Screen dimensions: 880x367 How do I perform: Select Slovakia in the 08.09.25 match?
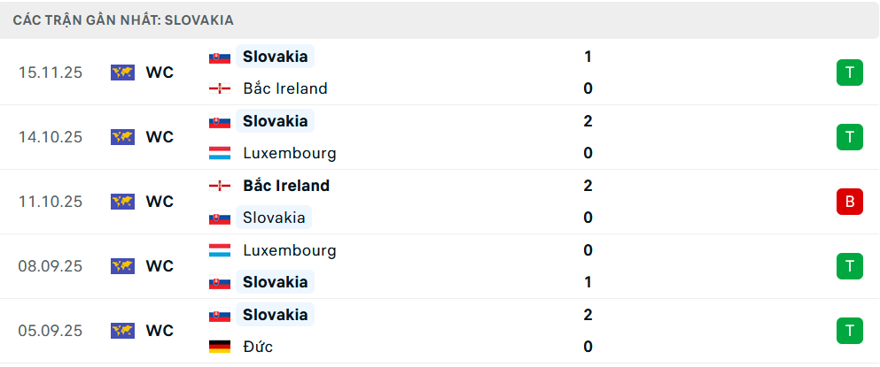coord(275,282)
